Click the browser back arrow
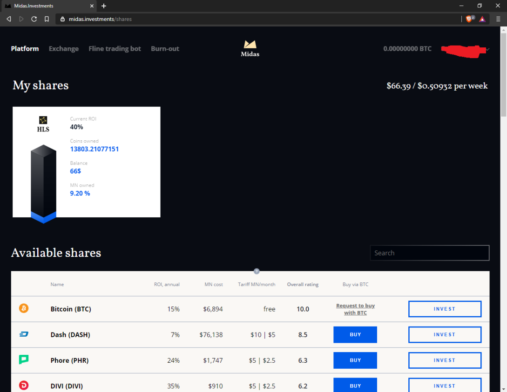 pos(9,19)
